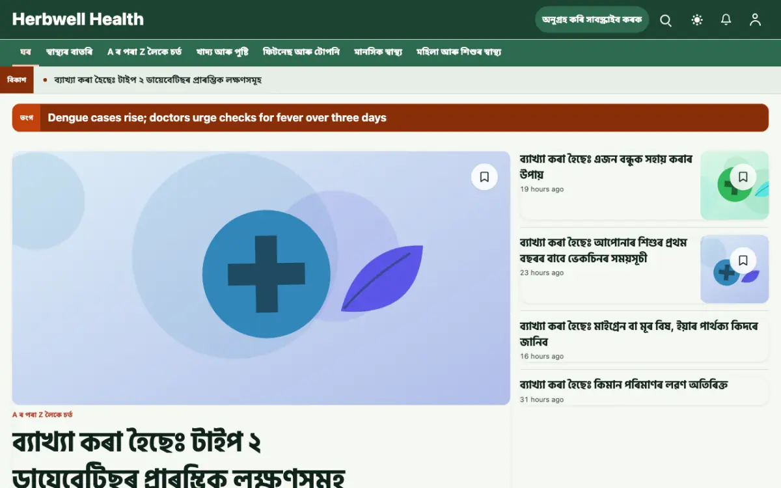Go to Herbwell Health home logo
The height and width of the screenshot is (488, 781).
[x=78, y=20]
